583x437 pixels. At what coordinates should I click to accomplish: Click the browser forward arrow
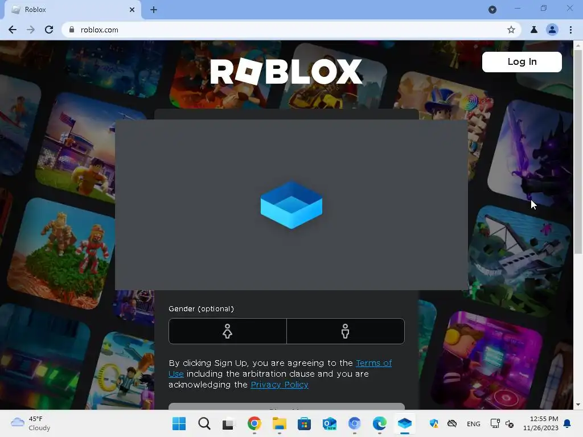[31, 30]
